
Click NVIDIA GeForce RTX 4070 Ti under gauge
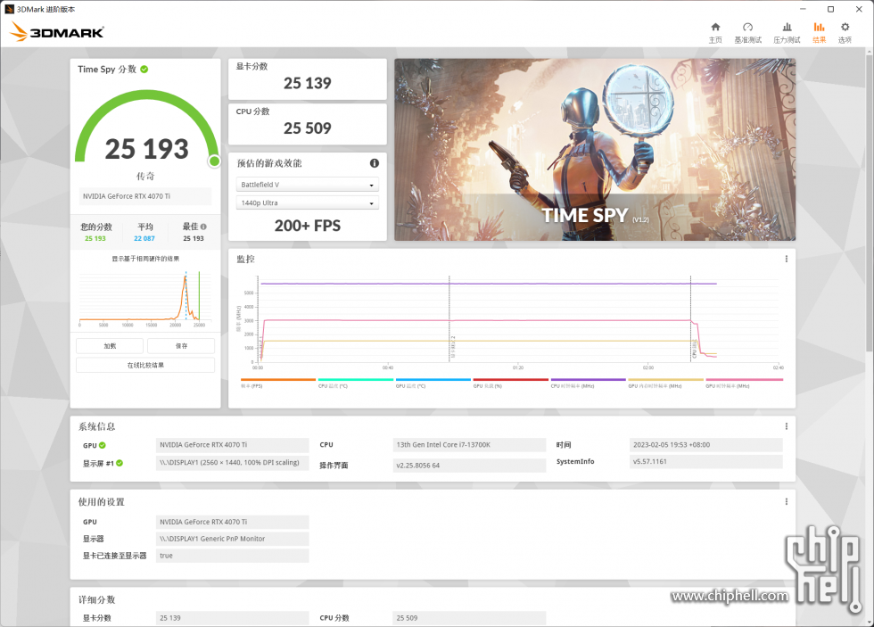(x=144, y=196)
